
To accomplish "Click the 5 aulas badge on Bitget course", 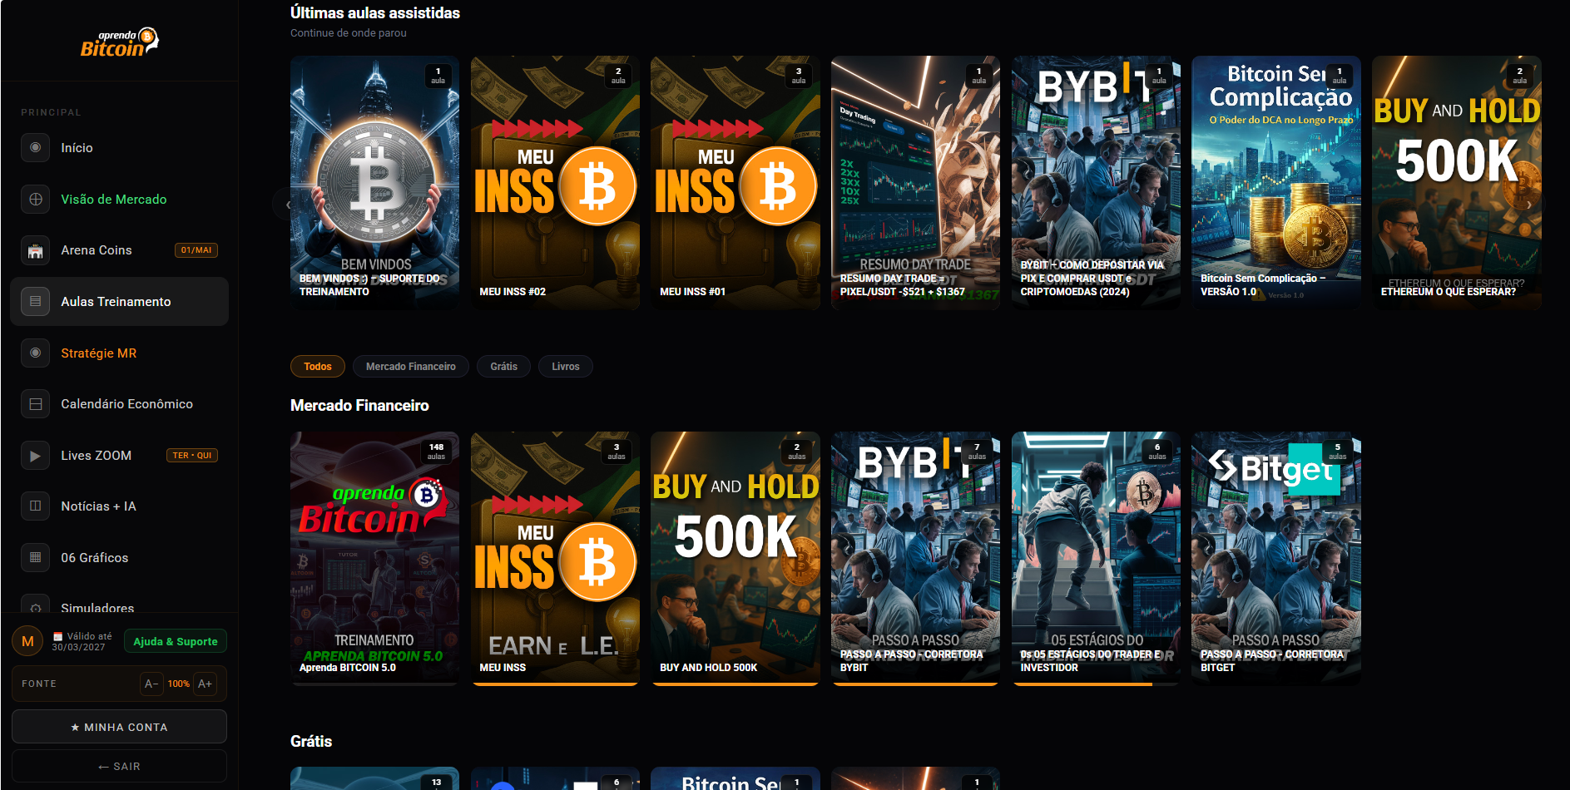I will [1338, 452].
